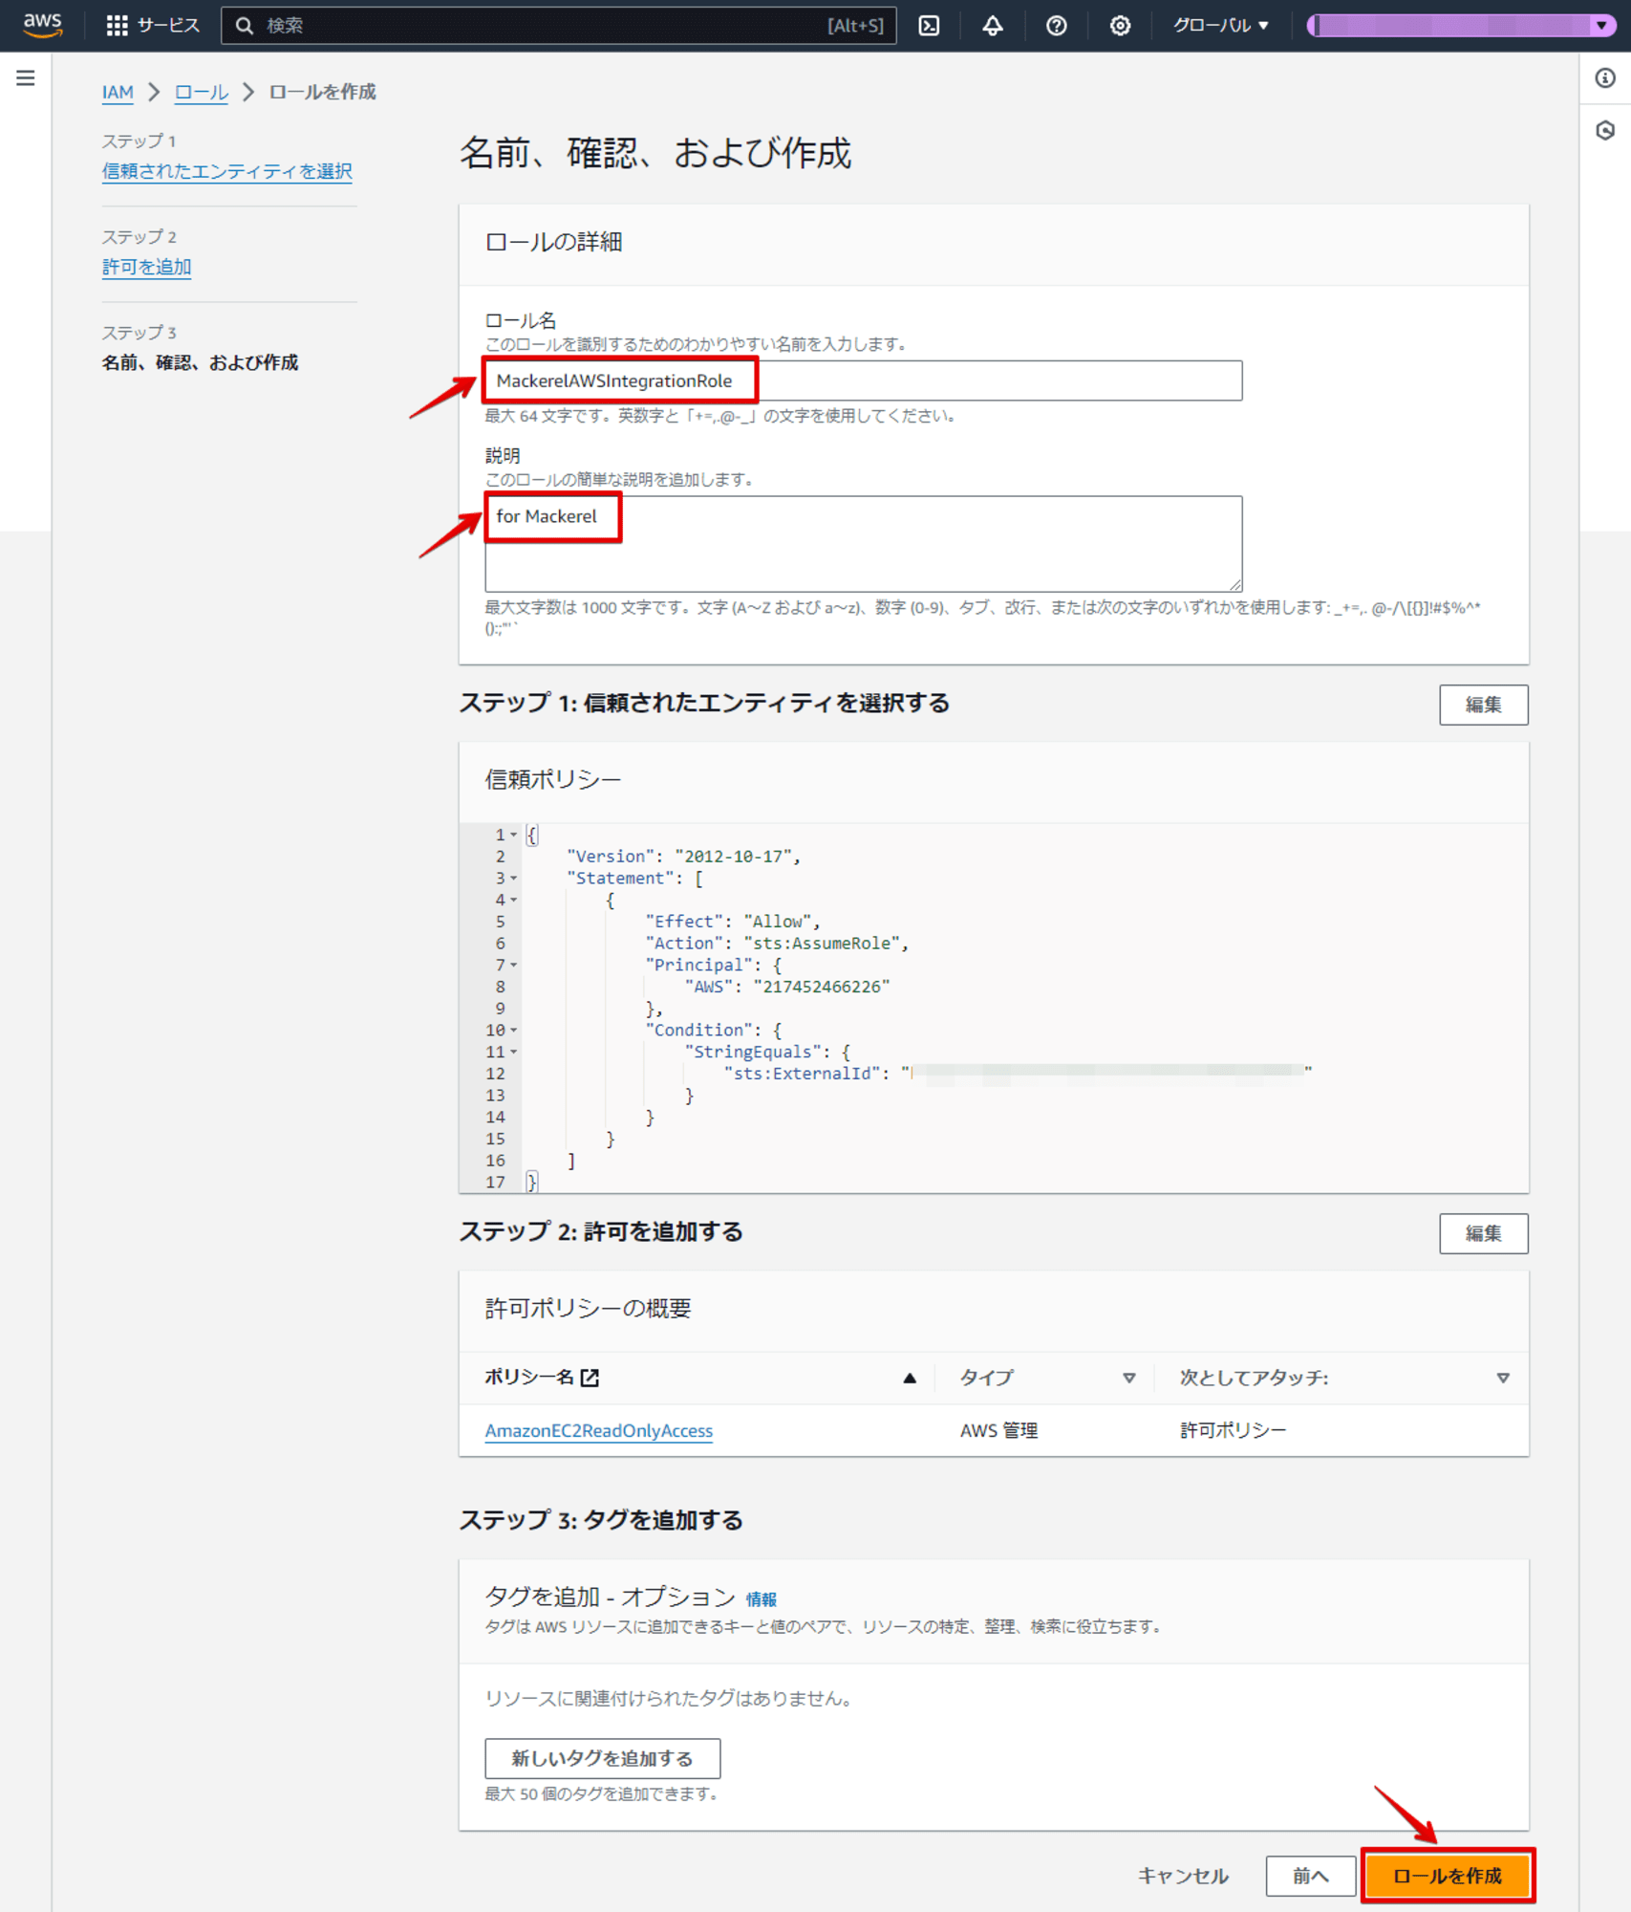Image resolution: width=1631 pixels, height=1912 pixels.
Task: Click the 許可ポリシーの概要 heading
Action: pos(588,1309)
